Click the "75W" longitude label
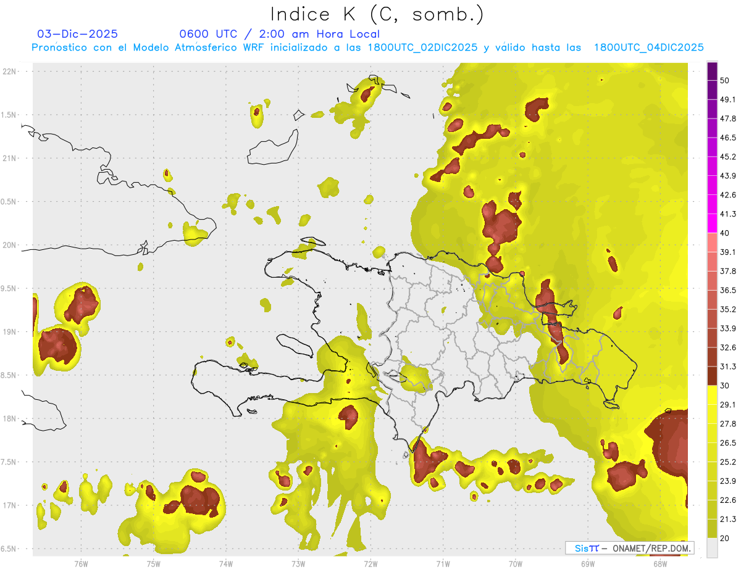The image size is (741, 572). [x=153, y=563]
